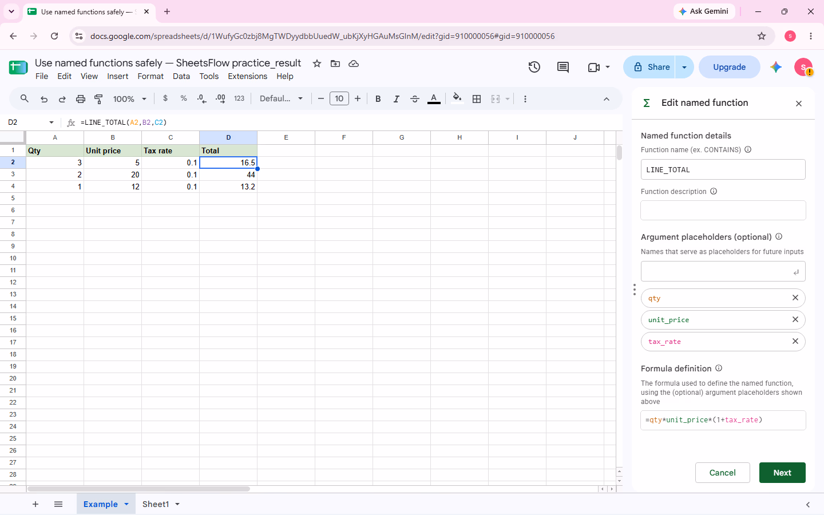This screenshot has height=515, width=824.
Task: Open the Gemini sparkle icon
Action: pyautogui.click(x=776, y=67)
